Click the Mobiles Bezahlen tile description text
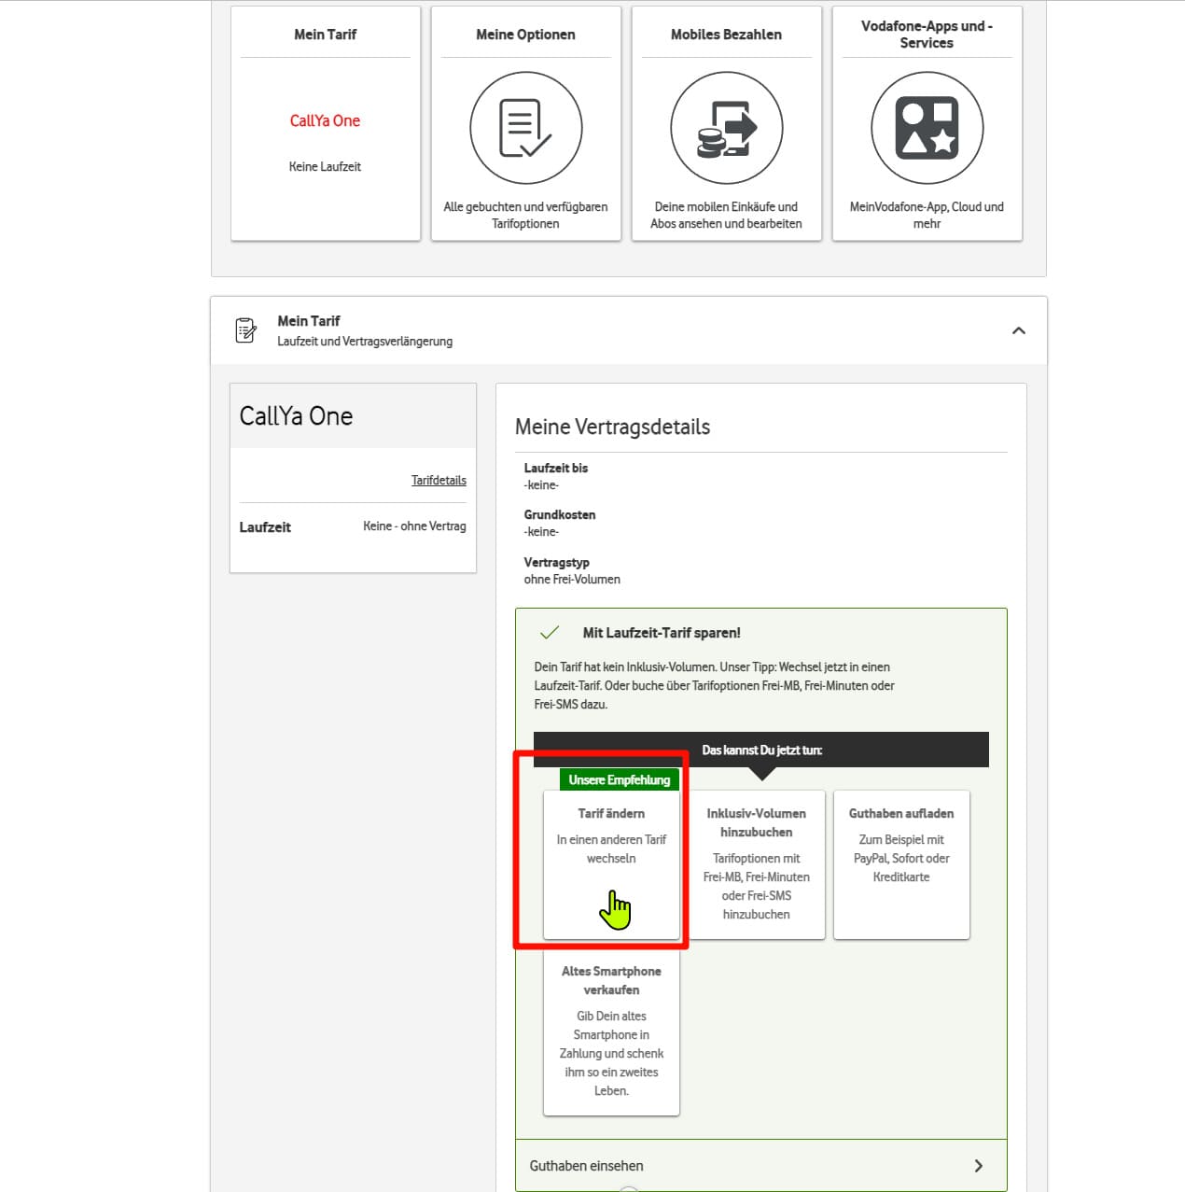Image resolution: width=1185 pixels, height=1192 pixels. click(x=726, y=215)
